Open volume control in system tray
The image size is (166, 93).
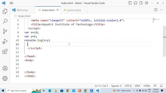143,91
